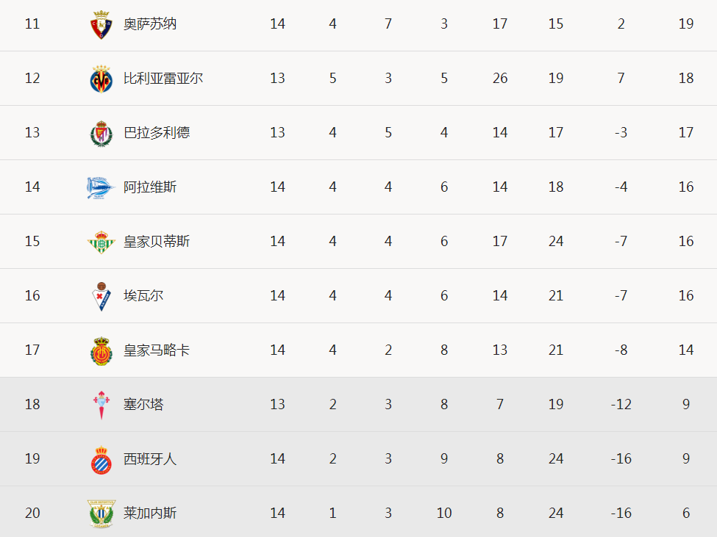Open team link 埃瓦尔
Screen dimensions: 717x537
click(143, 295)
